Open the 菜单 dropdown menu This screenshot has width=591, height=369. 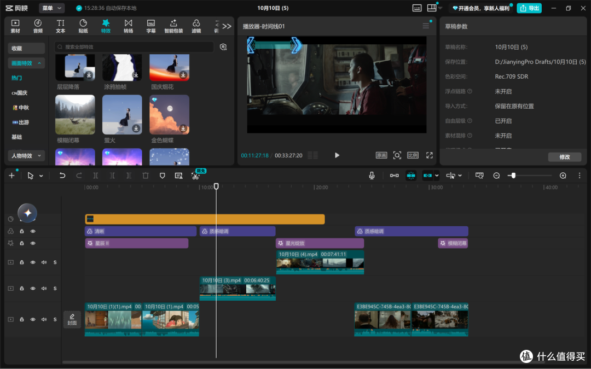pos(52,8)
